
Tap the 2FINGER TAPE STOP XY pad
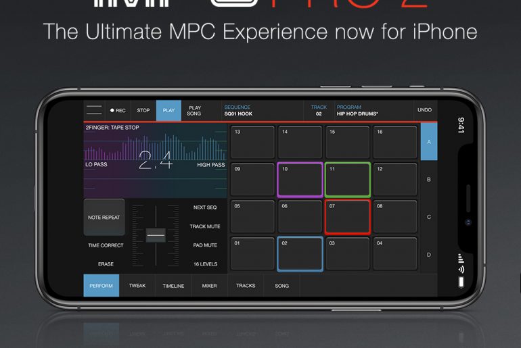pos(155,158)
